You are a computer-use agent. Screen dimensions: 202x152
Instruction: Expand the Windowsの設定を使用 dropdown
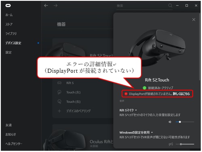coord(152,133)
